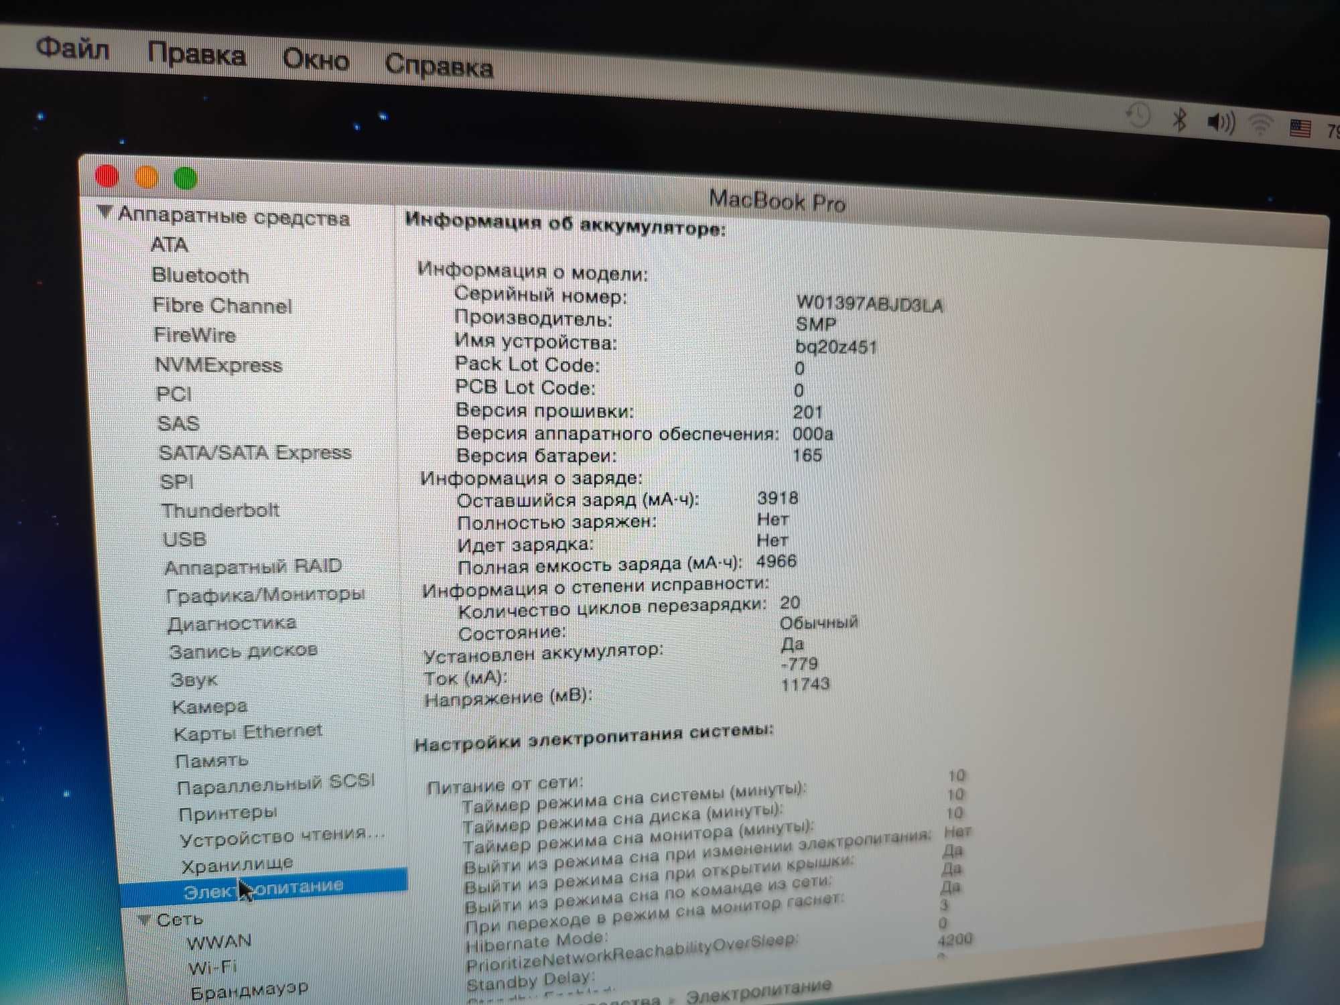
Task: Click the Time Machine menu bar icon
Action: (1138, 116)
